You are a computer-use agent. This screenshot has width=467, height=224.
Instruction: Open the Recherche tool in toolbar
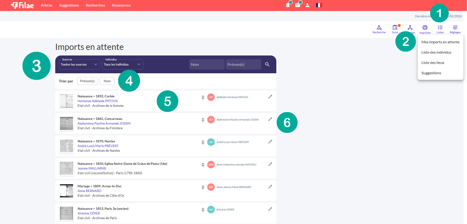[379, 29]
